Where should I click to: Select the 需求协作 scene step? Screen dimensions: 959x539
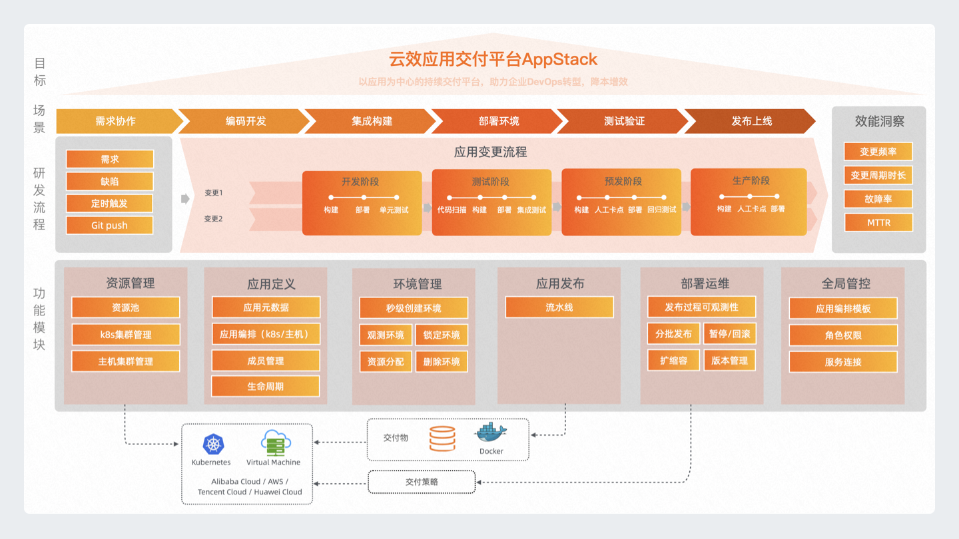(119, 121)
